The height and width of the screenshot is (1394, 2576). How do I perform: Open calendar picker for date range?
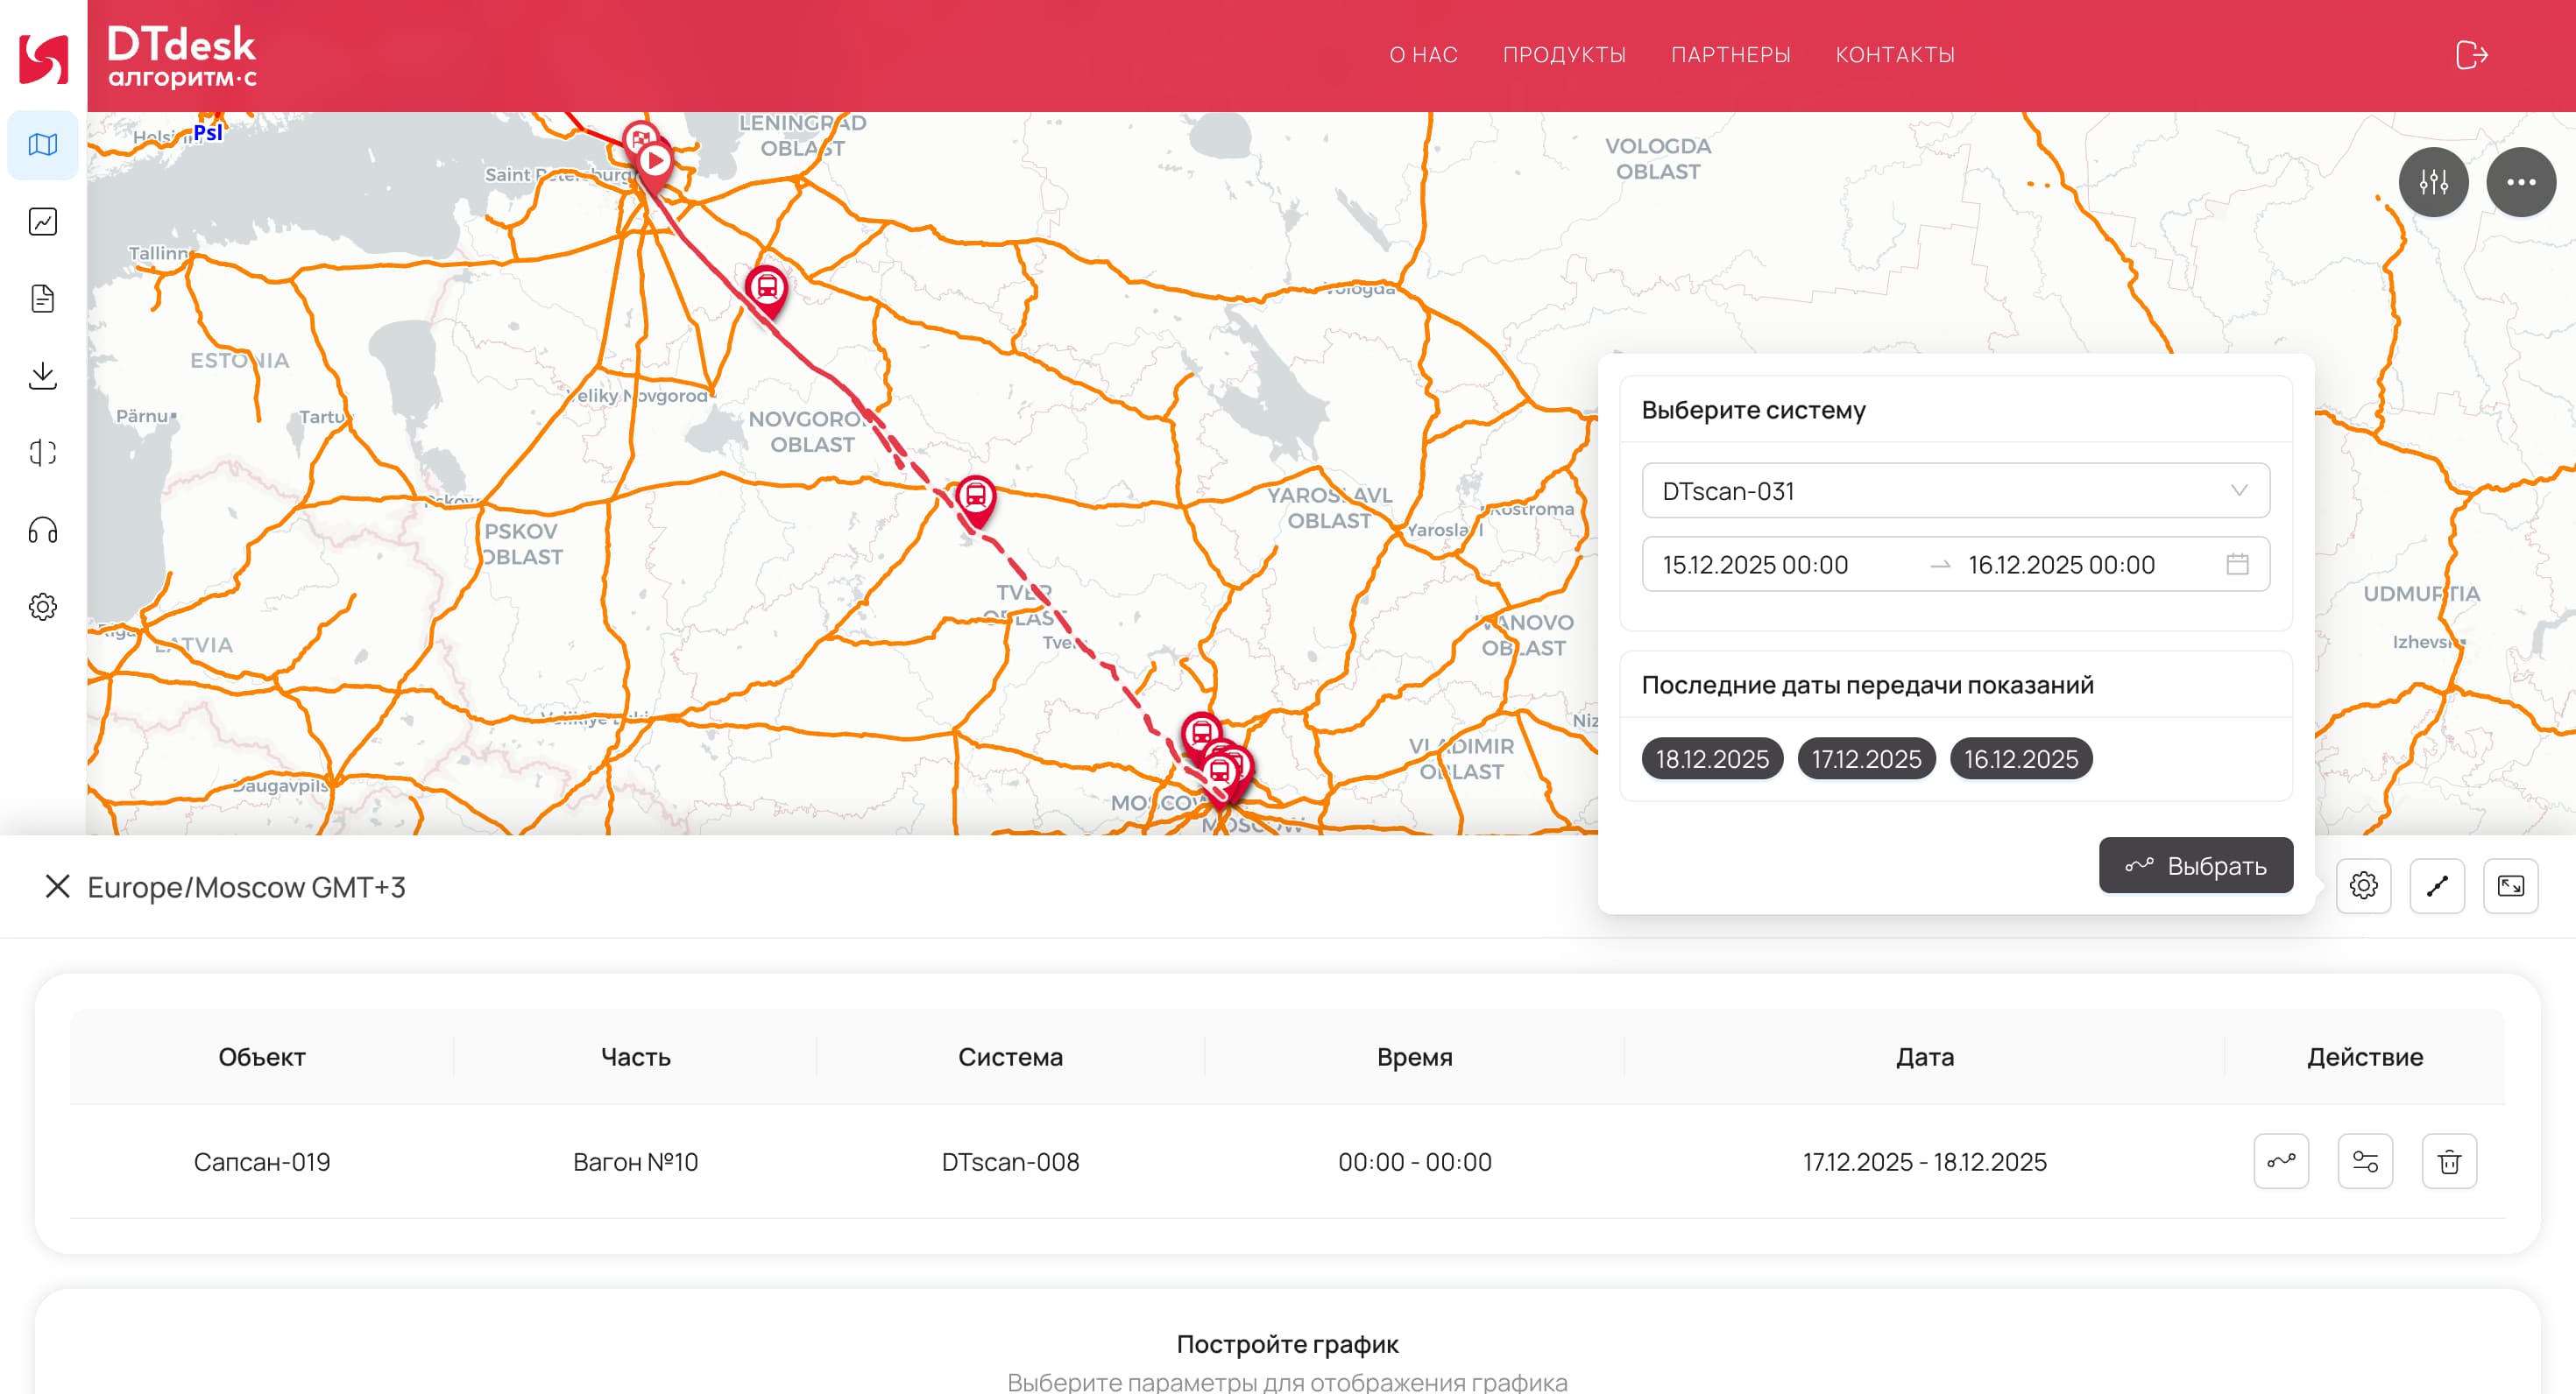click(x=2237, y=565)
